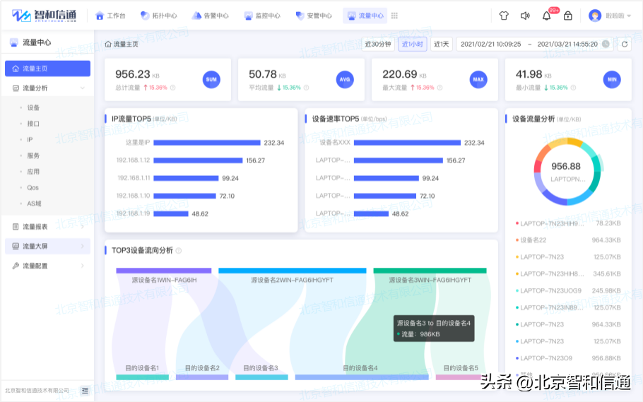
Task: Click the blue SUM badge on 总计流量
Action: 211,80
